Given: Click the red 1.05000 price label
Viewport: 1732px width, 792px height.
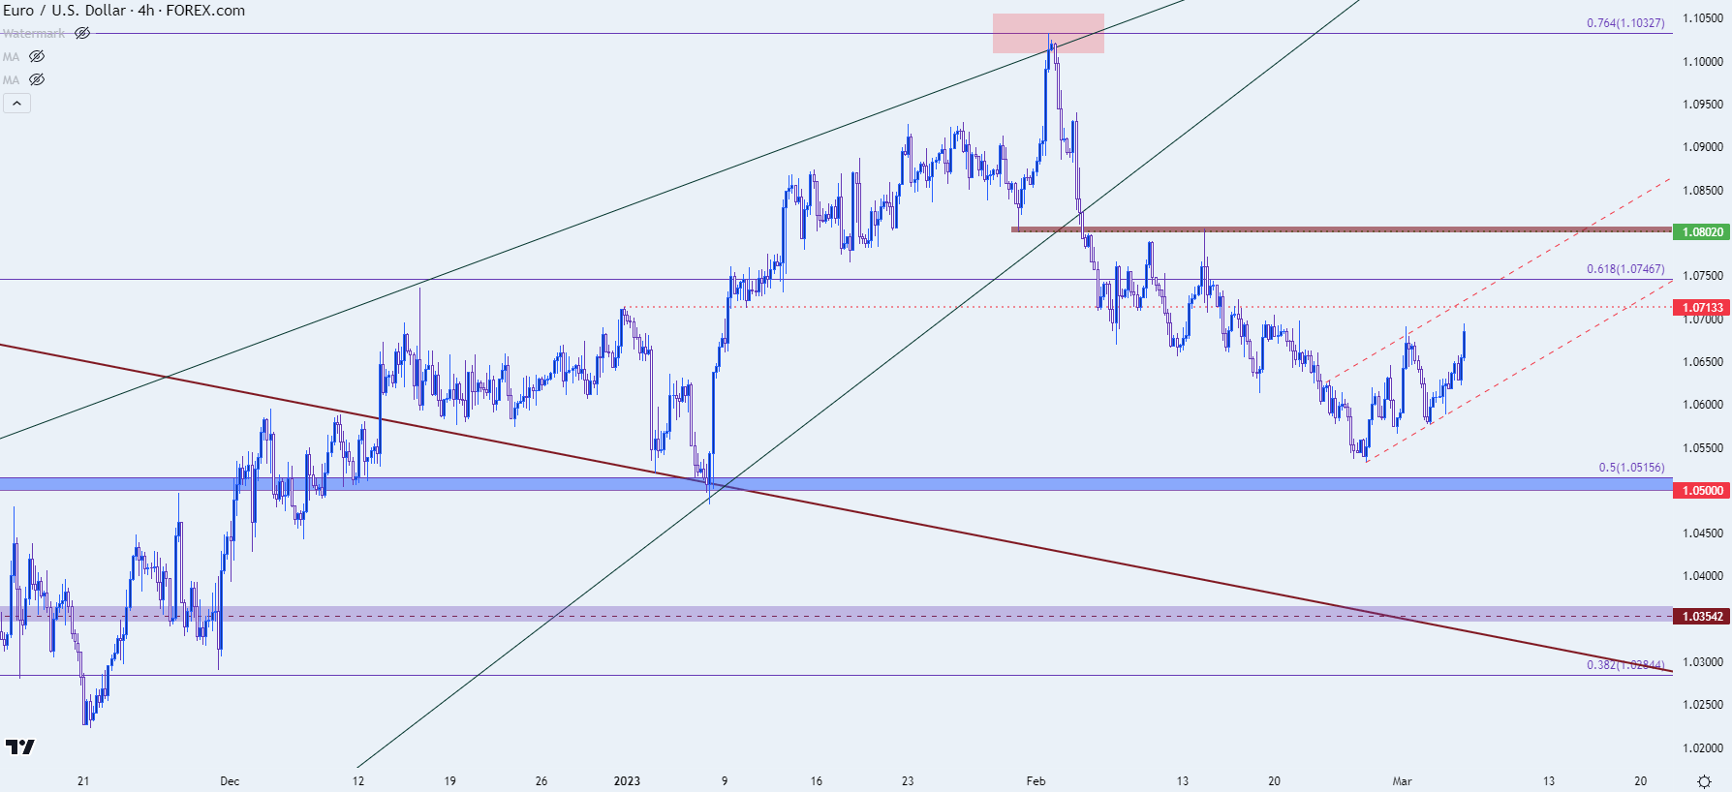Looking at the screenshot, I should point(1702,491).
